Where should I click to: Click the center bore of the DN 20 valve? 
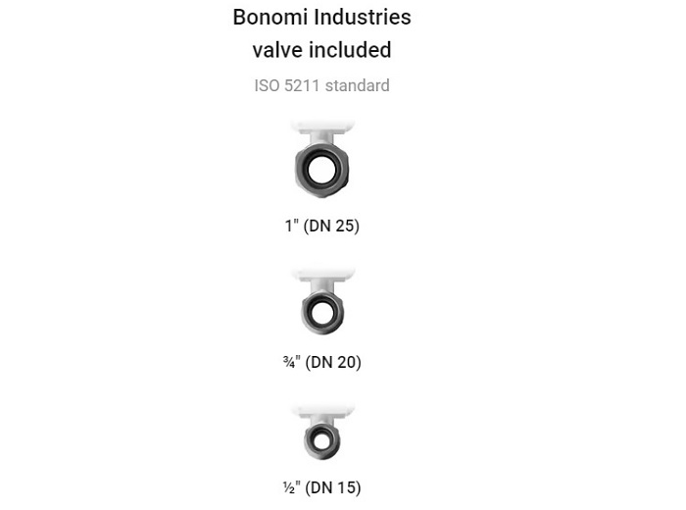[x=321, y=312]
